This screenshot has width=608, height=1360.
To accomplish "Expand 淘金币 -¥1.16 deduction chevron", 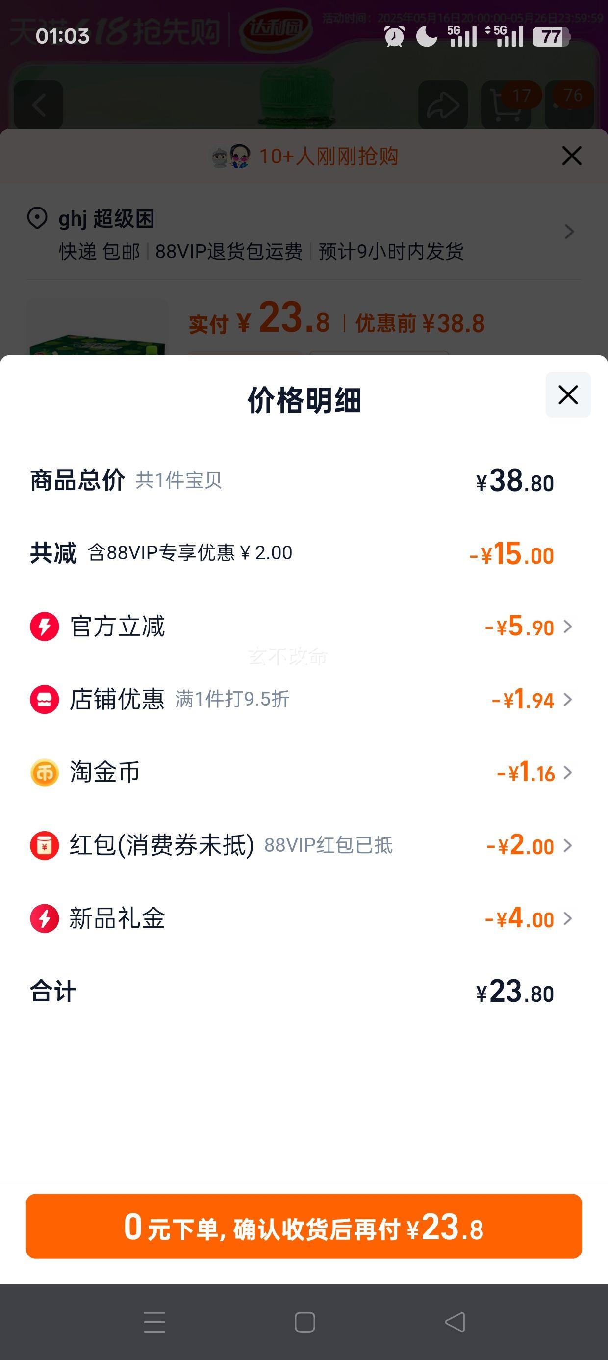I will (x=568, y=772).
